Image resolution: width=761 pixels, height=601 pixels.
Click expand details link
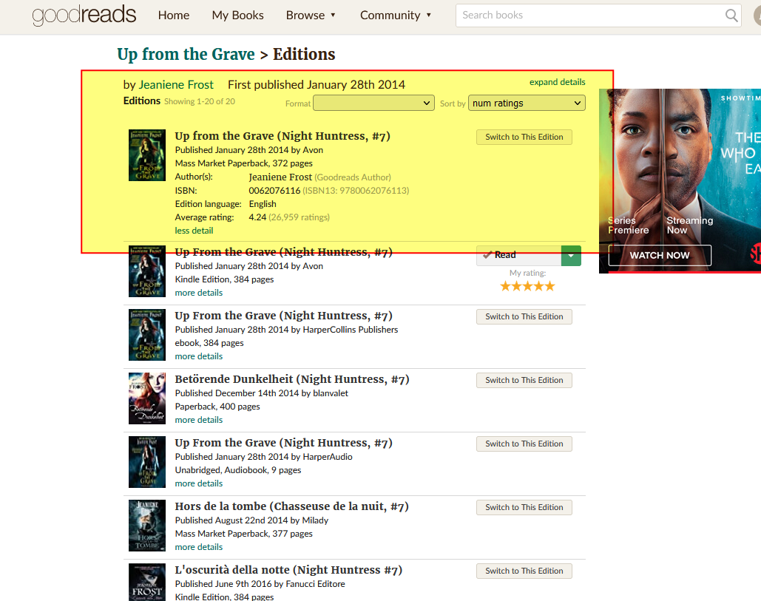coord(557,82)
